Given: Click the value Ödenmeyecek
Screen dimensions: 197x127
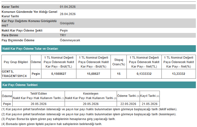Looking at the screenshot, I should 70,40.
